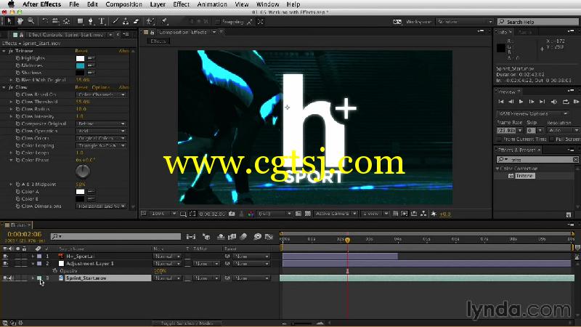
Task: Collapse the Glow effect group
Action: pyautogui.click(x=4, y=87)
